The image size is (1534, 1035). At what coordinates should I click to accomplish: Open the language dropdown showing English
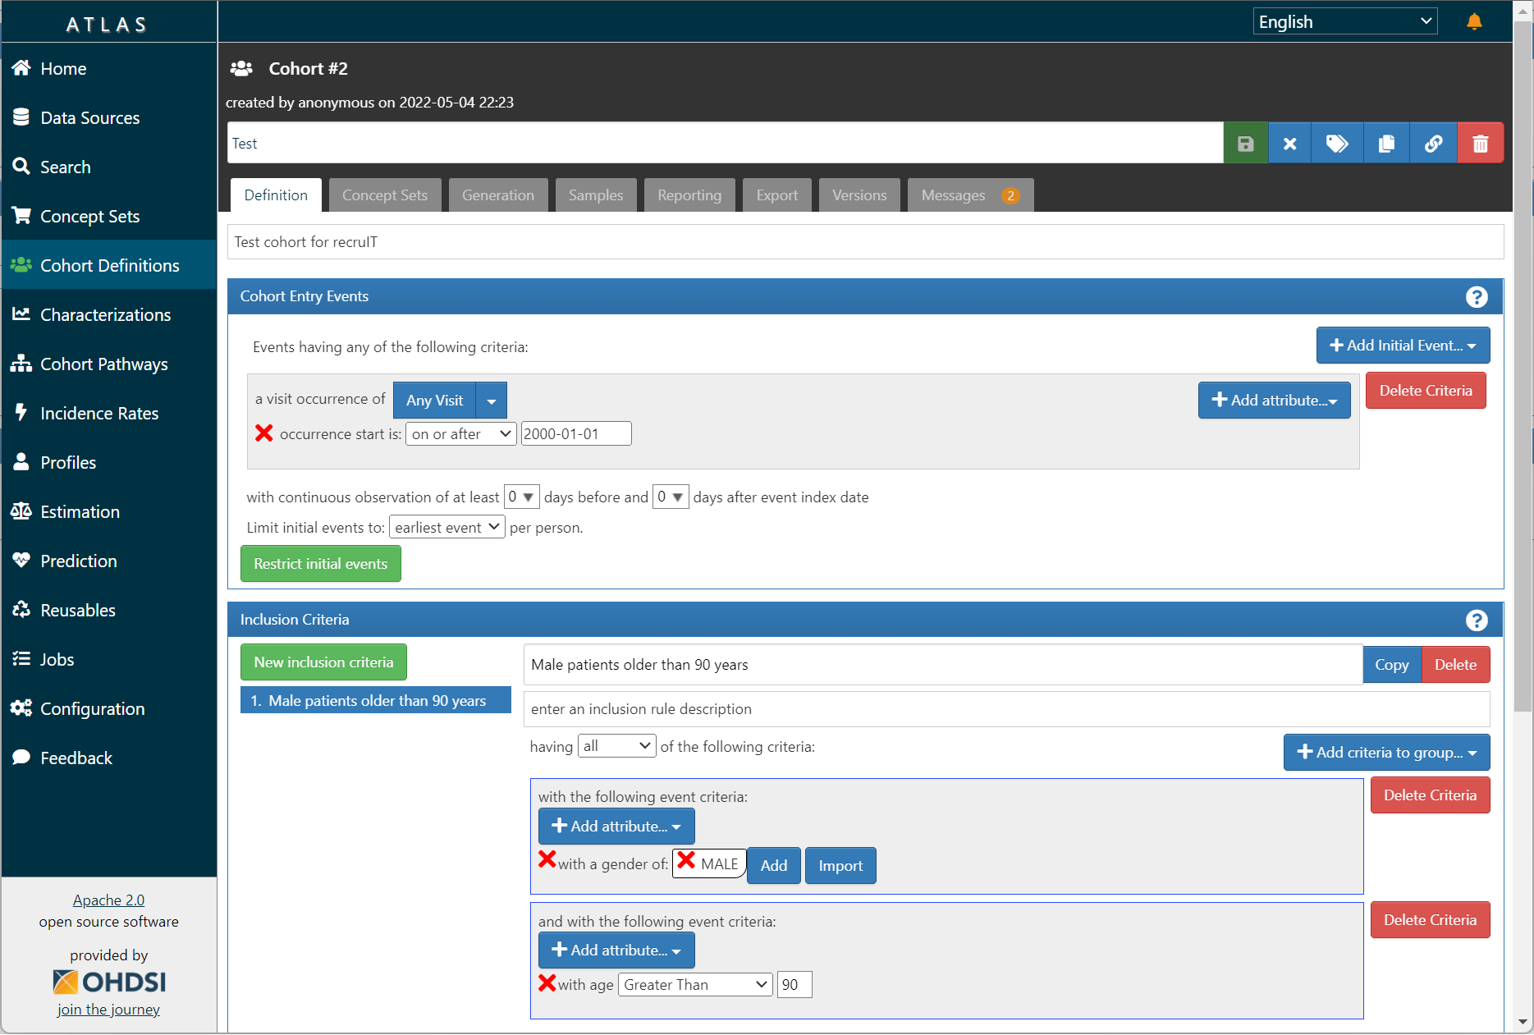click(1345, 21)
